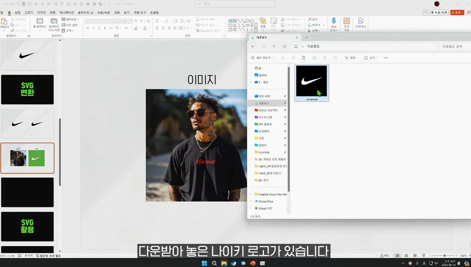Image resolution: width=471 pixels, height=267 pixels.
Task: Select 갤러리 in the Explorer sidebar
Action: point(260,75)
